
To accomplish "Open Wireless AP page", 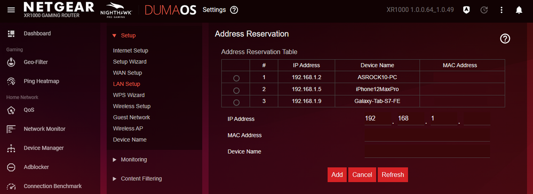I will click(x=128, y=128).
